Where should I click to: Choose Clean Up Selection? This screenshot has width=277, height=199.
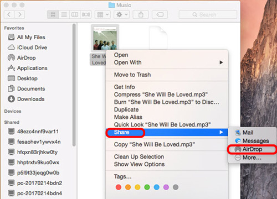pyautogui.click(x=167, y=157)
